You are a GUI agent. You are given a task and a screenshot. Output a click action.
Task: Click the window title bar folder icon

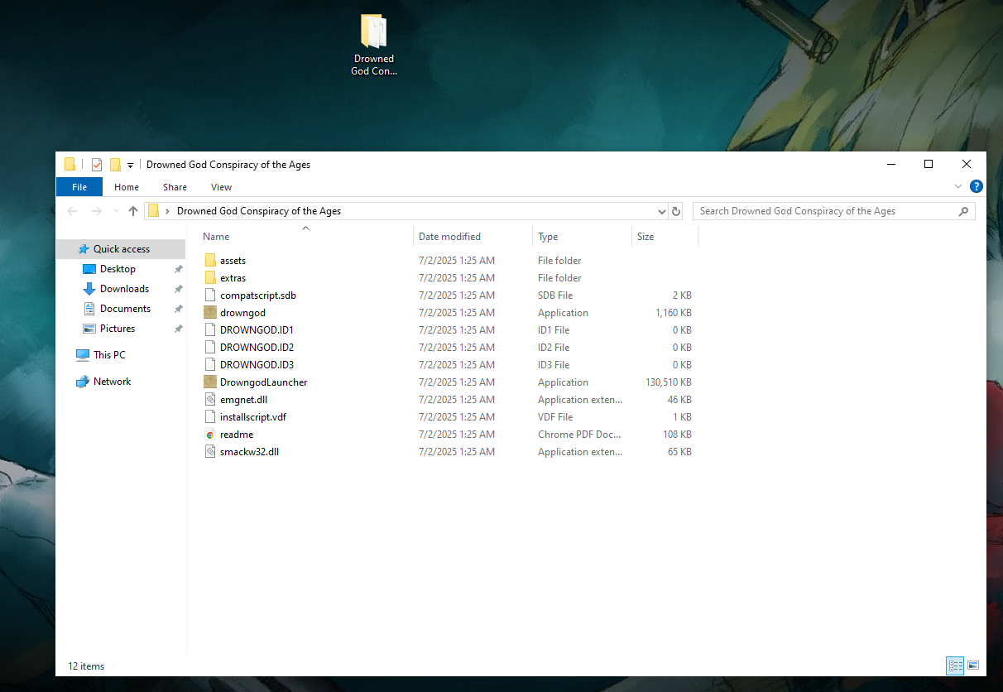tap(70, 165)
